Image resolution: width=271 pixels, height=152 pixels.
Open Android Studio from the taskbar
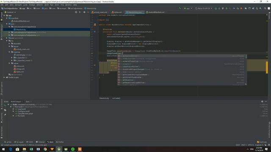point(59,149)
